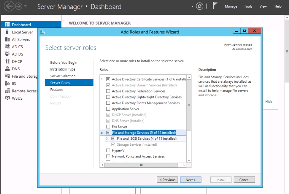Click the Cancel button
This screenshot has width=289, height=194.
pos(244,180)
